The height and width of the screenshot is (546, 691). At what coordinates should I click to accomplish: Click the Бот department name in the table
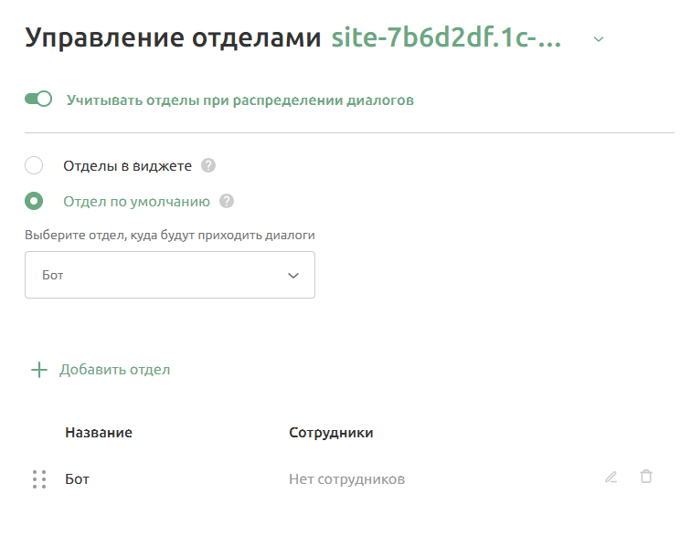(x=78, y=478)
